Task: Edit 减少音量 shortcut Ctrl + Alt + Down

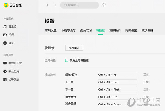Action: click(x=117, y=104)
